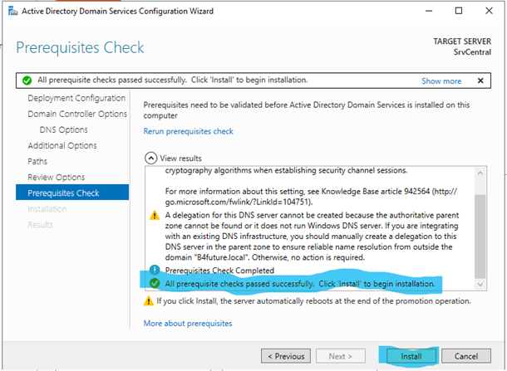Expand notification with Show more
Screen dimensions: 507x371
coord(441,81)
